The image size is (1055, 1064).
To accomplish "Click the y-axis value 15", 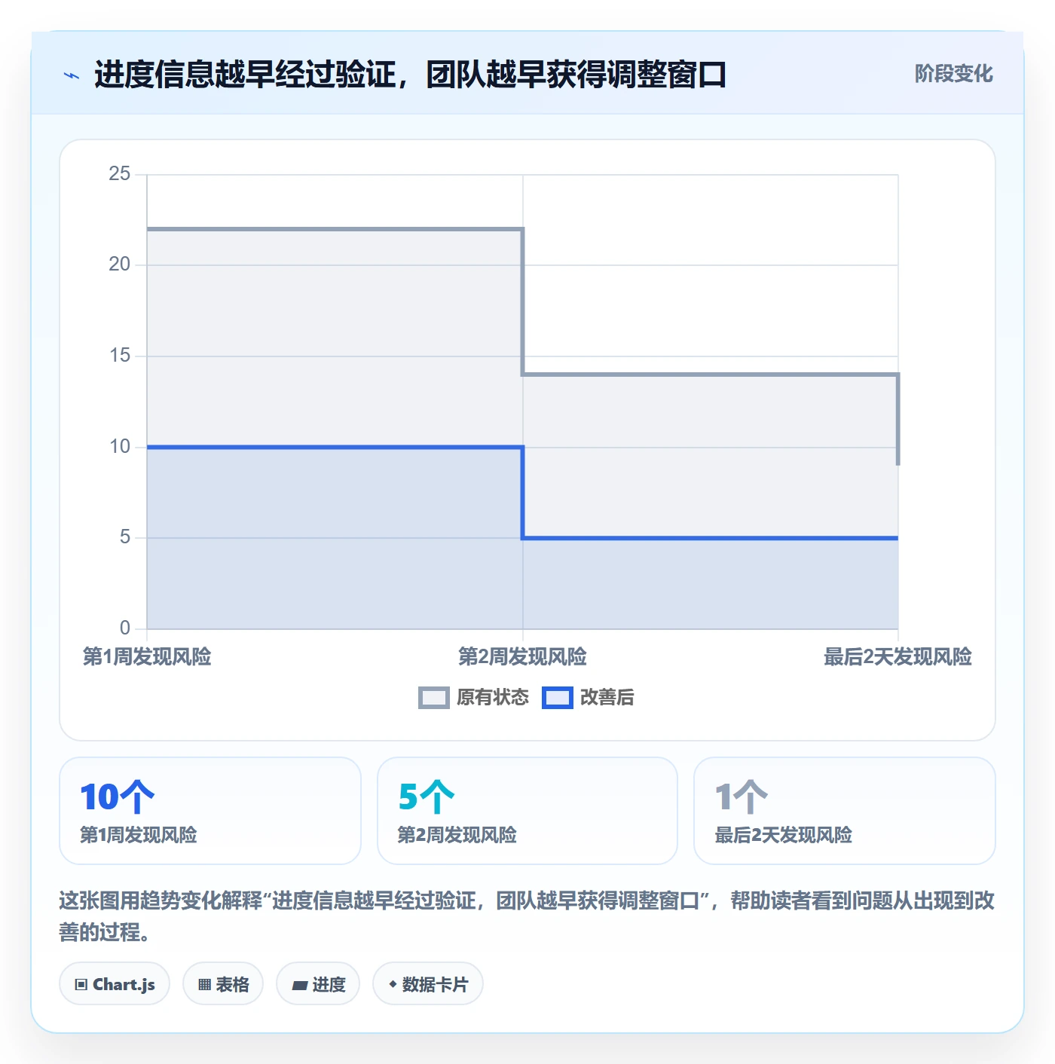I will (120, 356).
